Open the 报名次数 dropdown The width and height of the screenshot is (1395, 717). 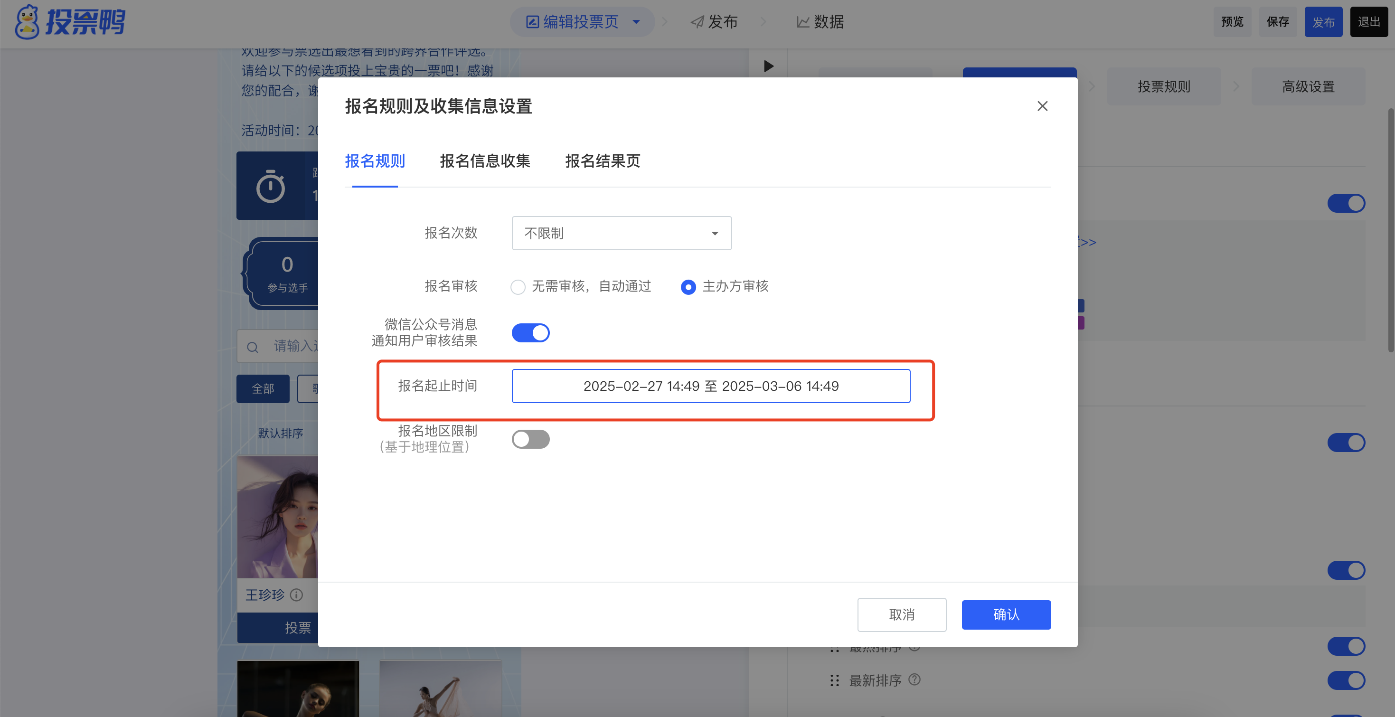pos(621,234)
